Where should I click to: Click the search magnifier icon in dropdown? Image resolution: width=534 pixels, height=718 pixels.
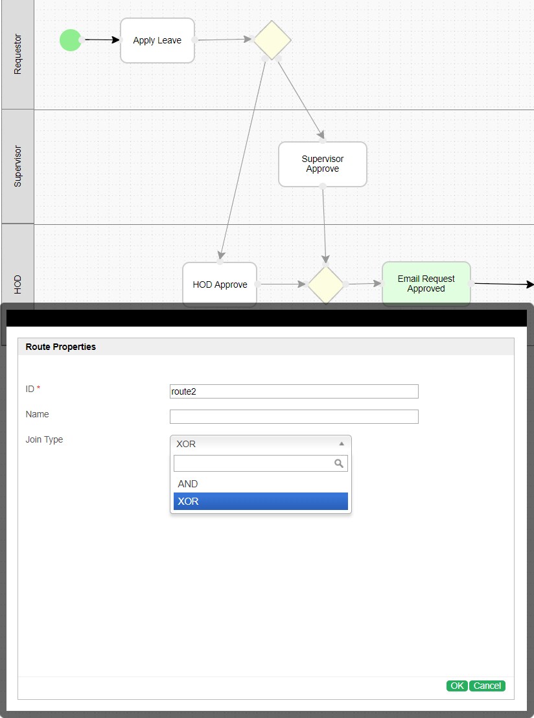click(338, 463)
